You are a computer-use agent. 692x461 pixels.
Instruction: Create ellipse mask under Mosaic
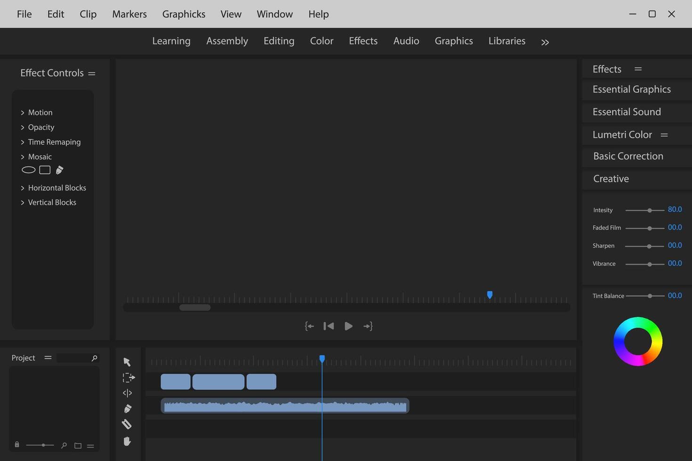(x=29, y=170)
